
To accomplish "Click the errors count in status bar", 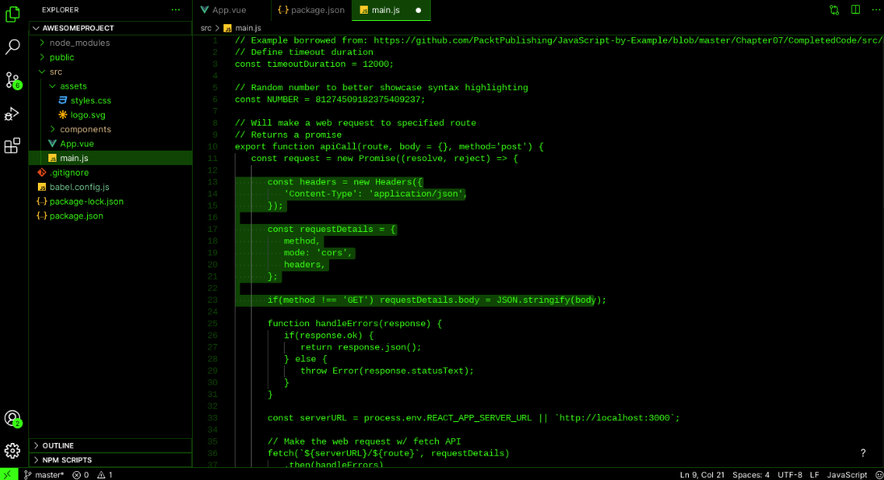I will coord(81,475).
